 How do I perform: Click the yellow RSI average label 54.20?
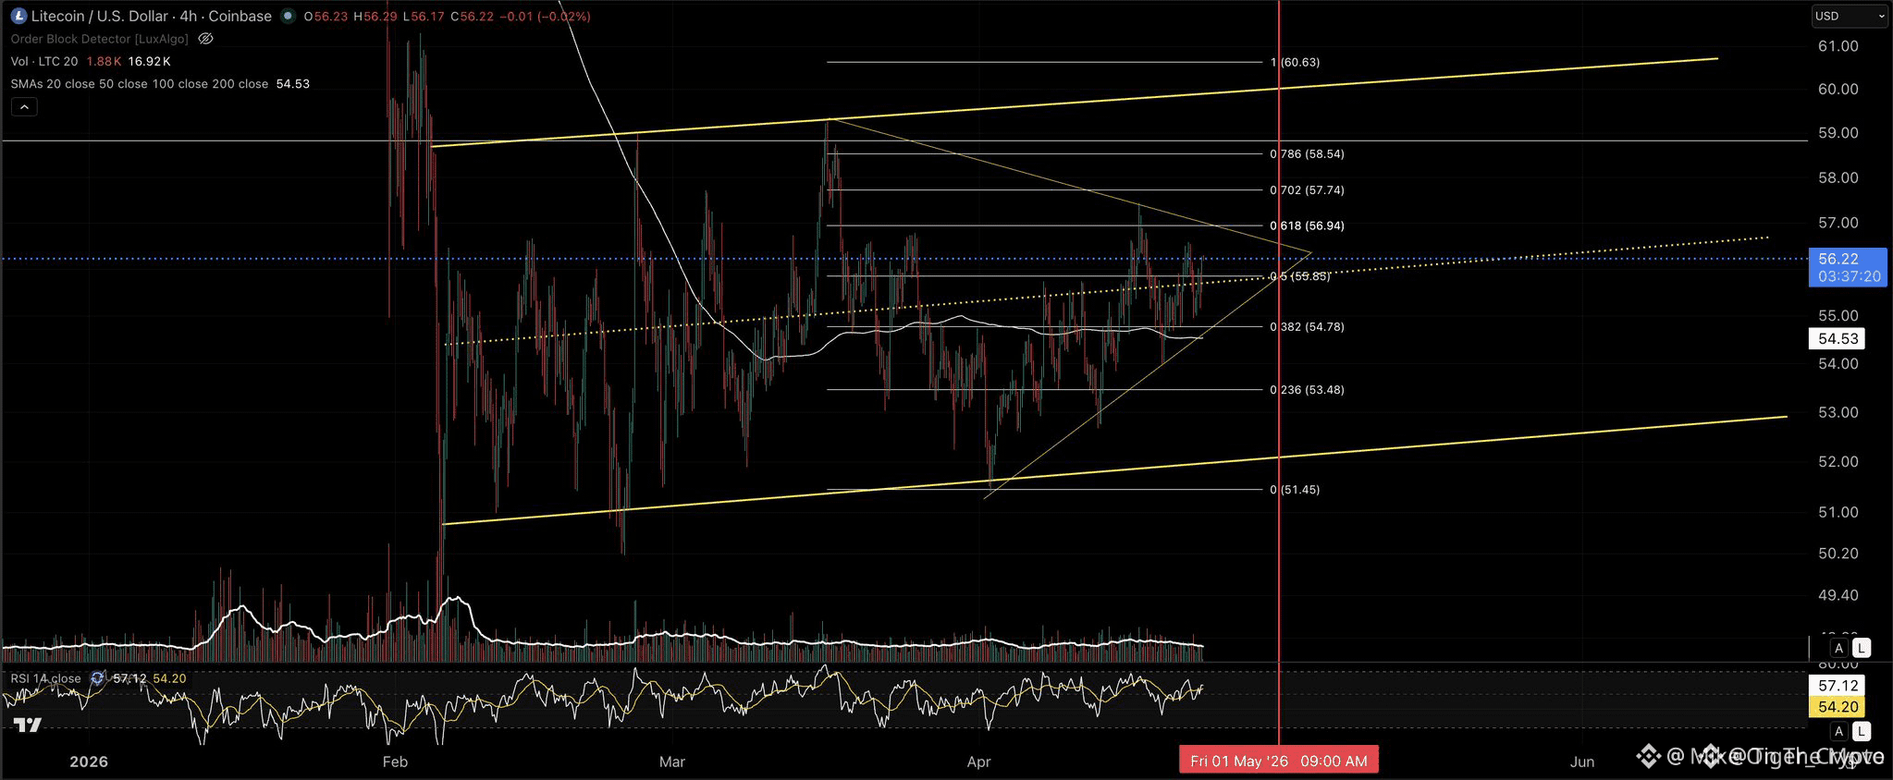[x=1838, y=707]
